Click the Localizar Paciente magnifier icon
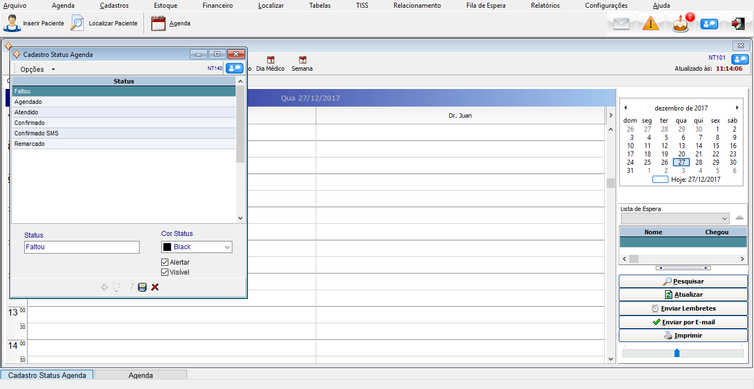 click(78, 24)
